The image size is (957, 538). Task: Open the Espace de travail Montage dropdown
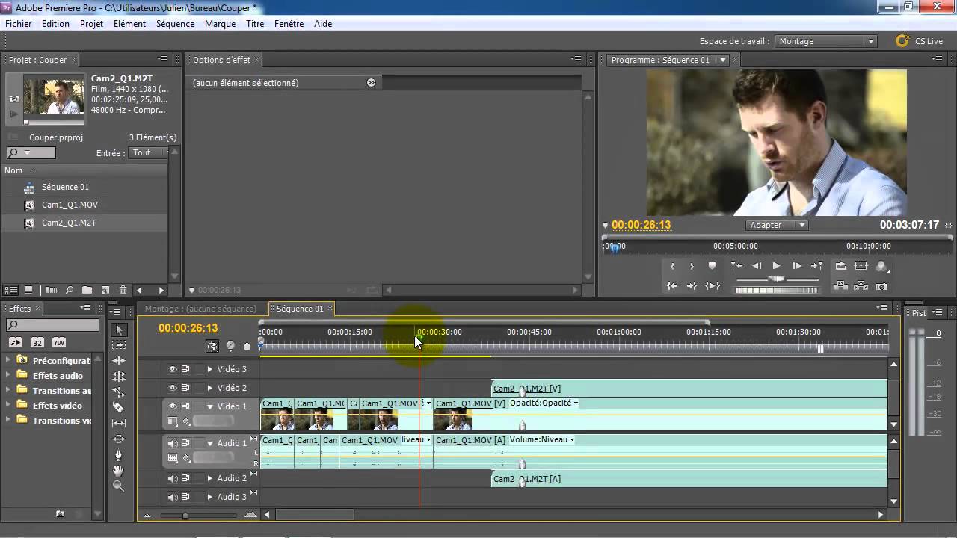pos(826,41)
